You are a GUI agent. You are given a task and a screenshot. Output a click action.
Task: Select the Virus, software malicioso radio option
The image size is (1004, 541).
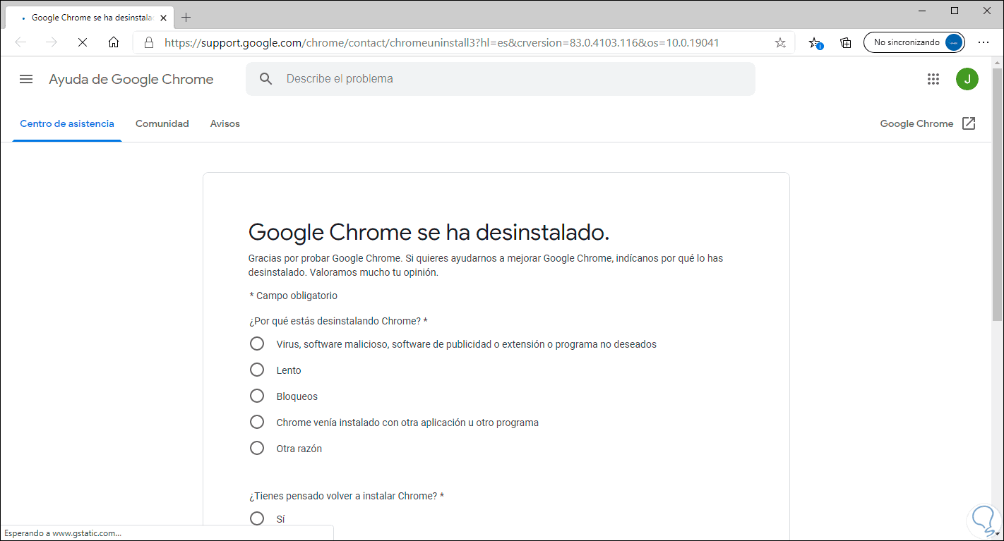257,344
